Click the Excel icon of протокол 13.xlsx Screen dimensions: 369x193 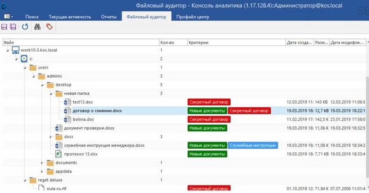click(x=59, y=154)
